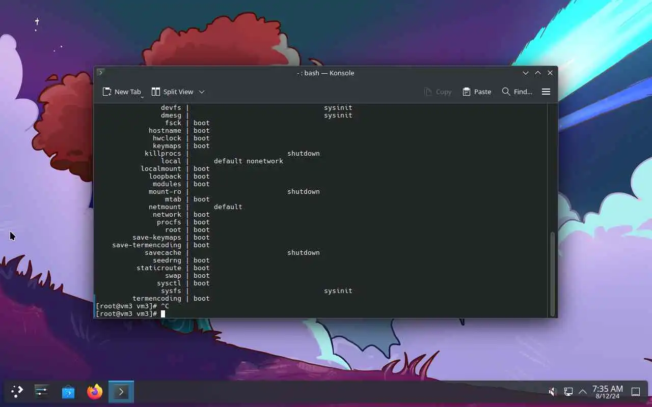Click the 'localmount' service name
652x407 pixels.
[161, 168]
